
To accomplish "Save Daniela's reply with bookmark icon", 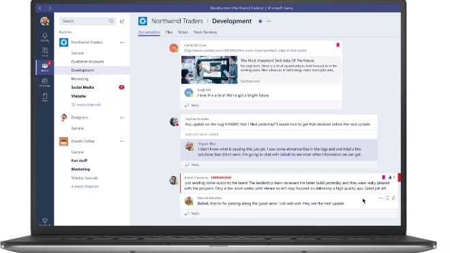I will (387, 198).
